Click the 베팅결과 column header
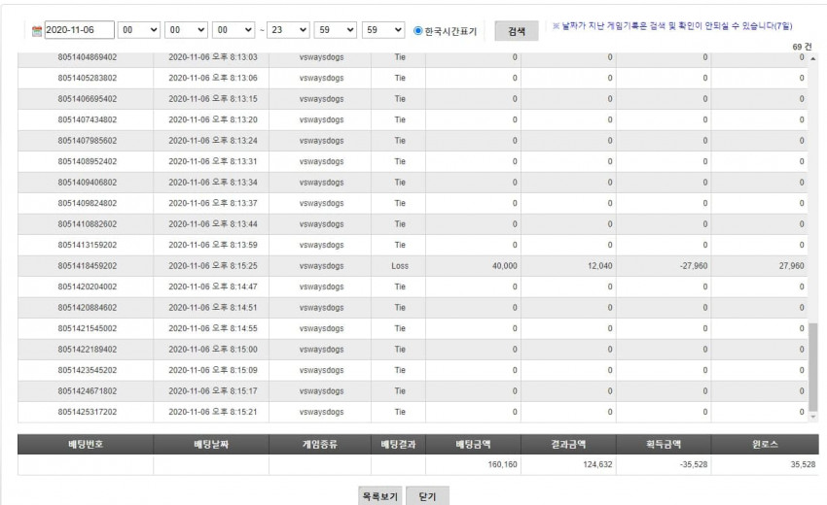 point(398,444)
